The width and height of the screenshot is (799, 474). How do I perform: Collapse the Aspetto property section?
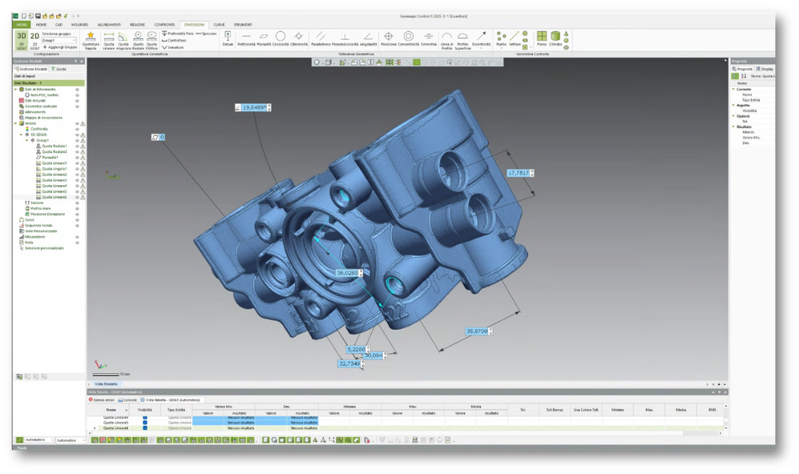pos(734,105)
